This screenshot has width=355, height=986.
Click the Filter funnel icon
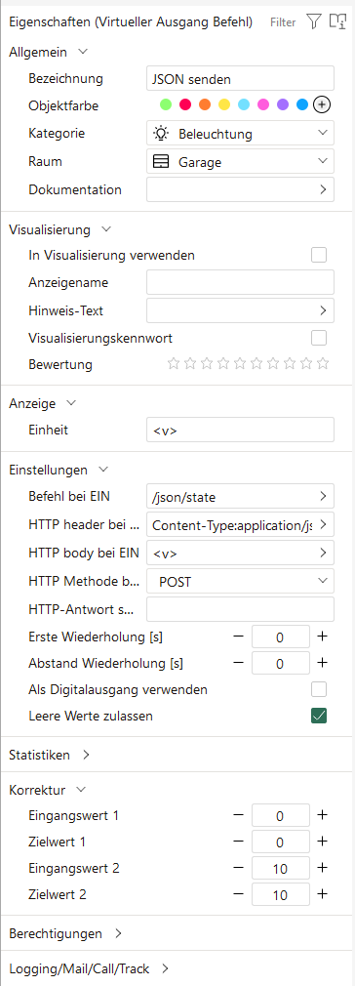tap(313, 22)
